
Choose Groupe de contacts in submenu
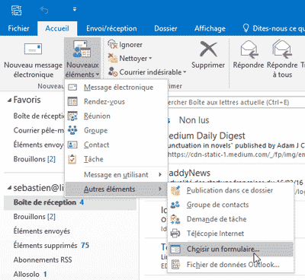click(231, 205)
